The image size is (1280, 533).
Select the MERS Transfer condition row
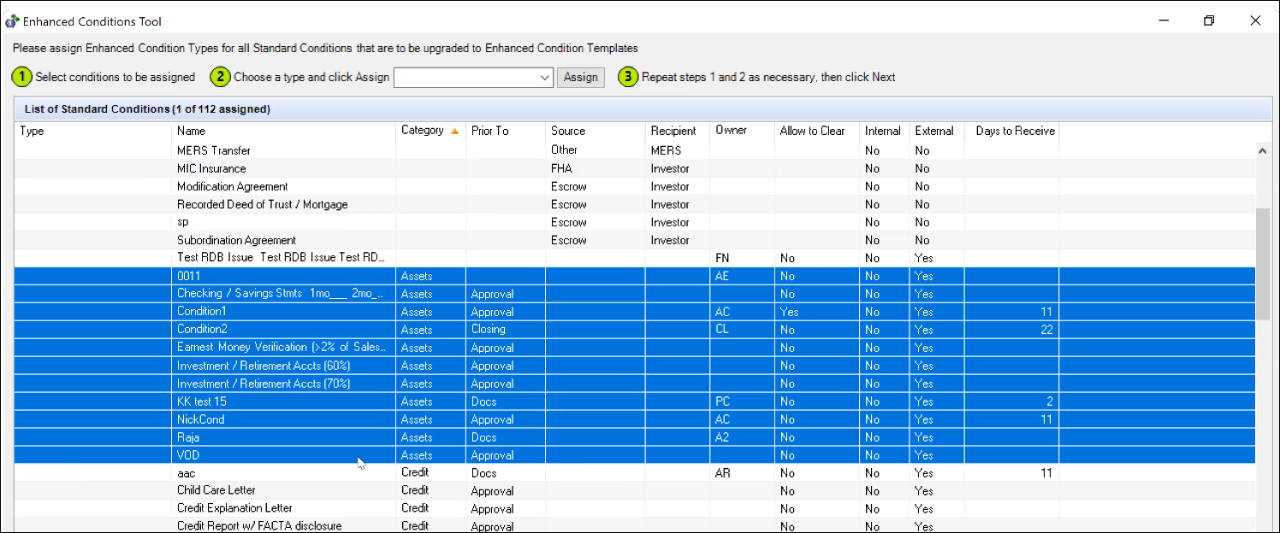[x=636, y=150]
